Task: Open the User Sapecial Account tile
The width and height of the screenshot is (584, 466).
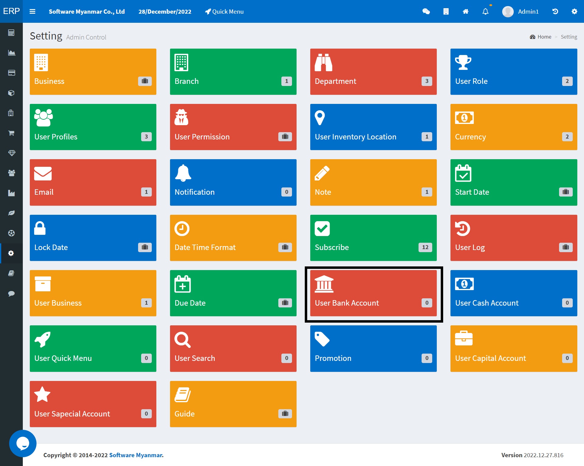Action: 93,404
